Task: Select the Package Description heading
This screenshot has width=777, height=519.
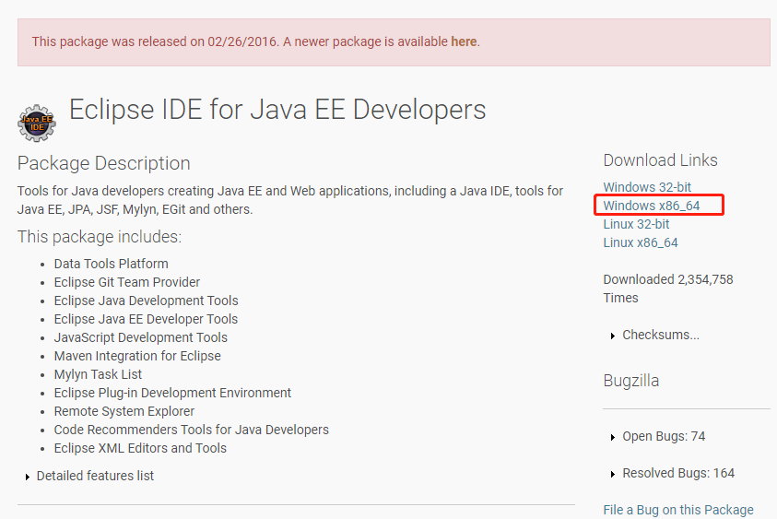Action: pos(103,163)
